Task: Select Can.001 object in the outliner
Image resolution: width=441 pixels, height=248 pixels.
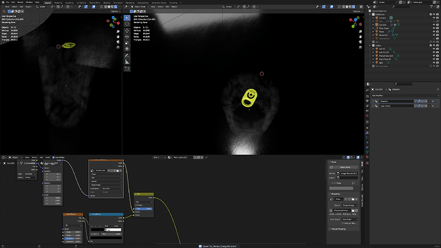Action: tap(382, 25)
